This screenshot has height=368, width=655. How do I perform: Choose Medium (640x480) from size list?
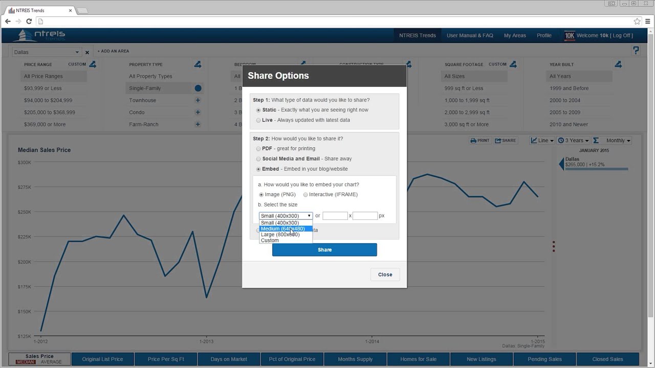tap(286, 228)
